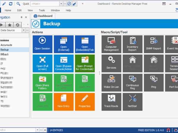The height and width of the screenshot is (133, 178).
Task: Click the 14 ENTRIES status text
Action: [x=56, y=130]
